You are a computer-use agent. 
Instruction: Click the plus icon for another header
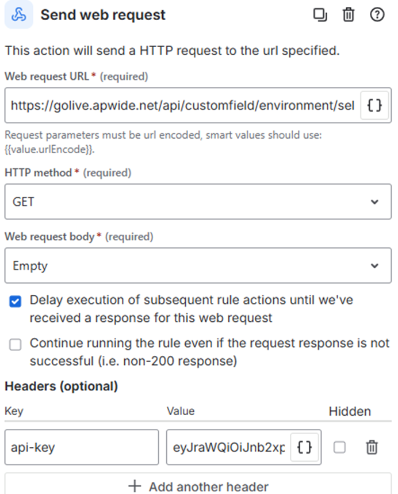pyautogui.click(x=135, y=487)
